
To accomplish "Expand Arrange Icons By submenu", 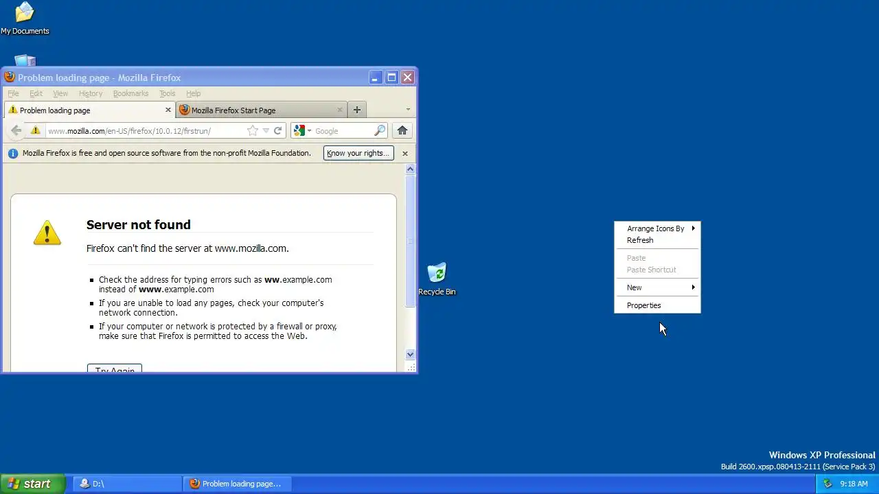I will click(x=657, y=228).
